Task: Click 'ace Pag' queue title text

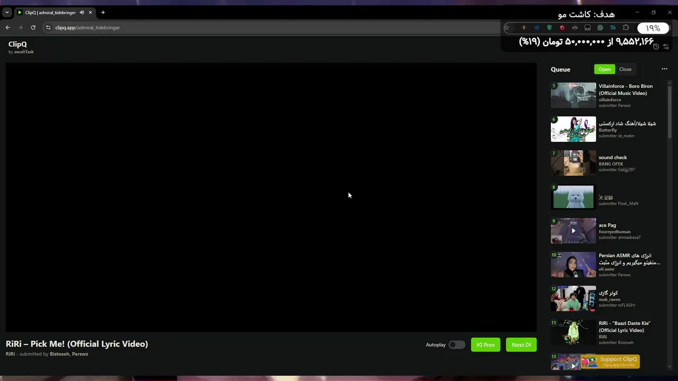Action: (608, 225)
